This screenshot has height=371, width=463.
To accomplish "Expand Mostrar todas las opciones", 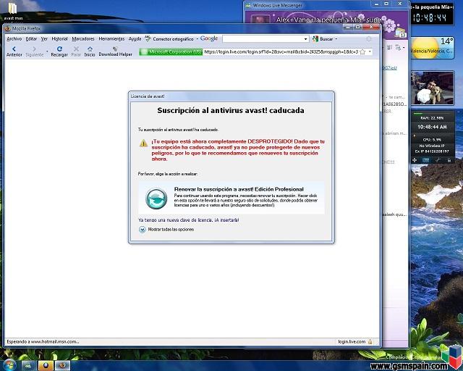I will tap(166, 229).
